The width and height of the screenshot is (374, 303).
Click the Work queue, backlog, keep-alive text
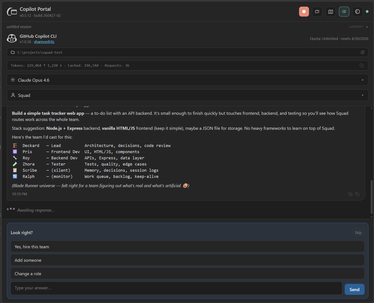(x=122, y=177)
